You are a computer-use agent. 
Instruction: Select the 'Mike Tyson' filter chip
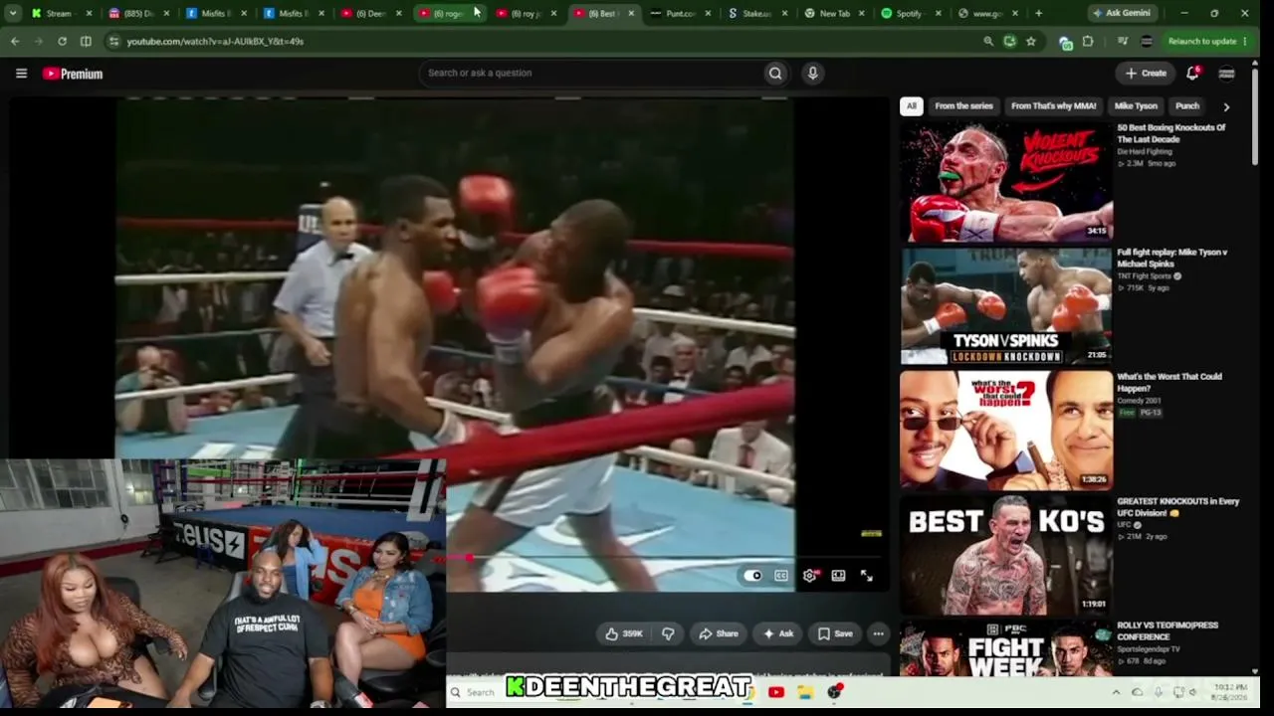(x=1136, y=106)
